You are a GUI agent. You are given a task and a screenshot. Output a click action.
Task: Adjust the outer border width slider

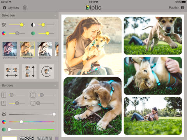pos(46,95)
